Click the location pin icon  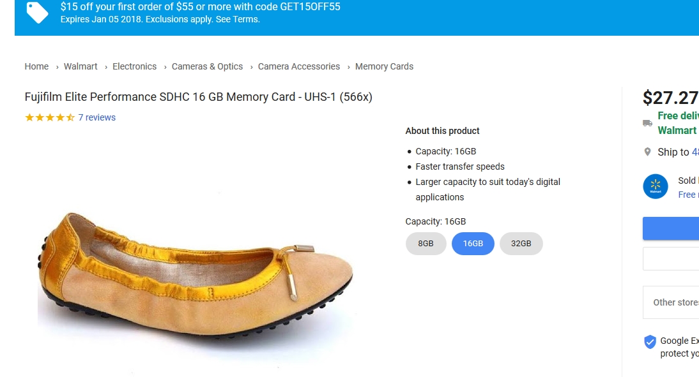point(647,152)
